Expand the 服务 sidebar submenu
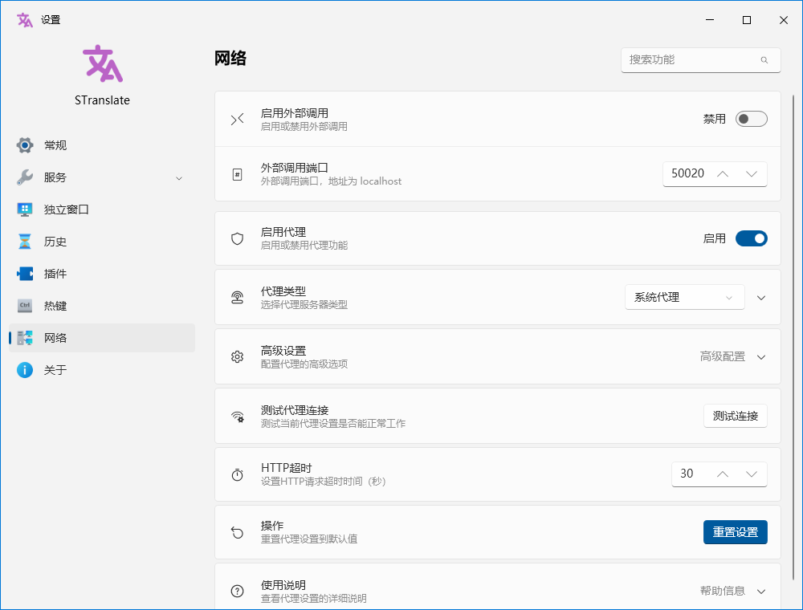The height and width of the screenshot is (610, 803). 178,177
